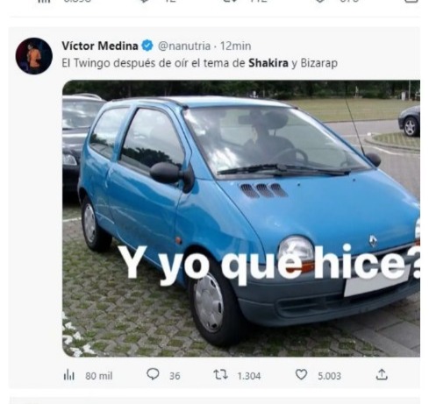The width and height of the screenshot is (429, 404).
Task: Click the bold Shakira keyword in tweet
Action: [x=268, y=63]
